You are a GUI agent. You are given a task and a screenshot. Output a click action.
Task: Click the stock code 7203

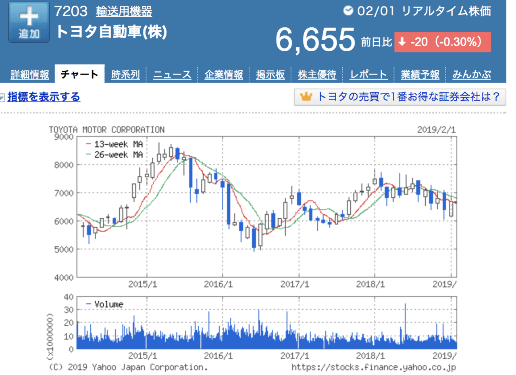click(71, 11)
